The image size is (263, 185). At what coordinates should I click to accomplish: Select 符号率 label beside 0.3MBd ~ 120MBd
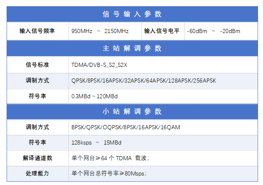tap(37, 96)
